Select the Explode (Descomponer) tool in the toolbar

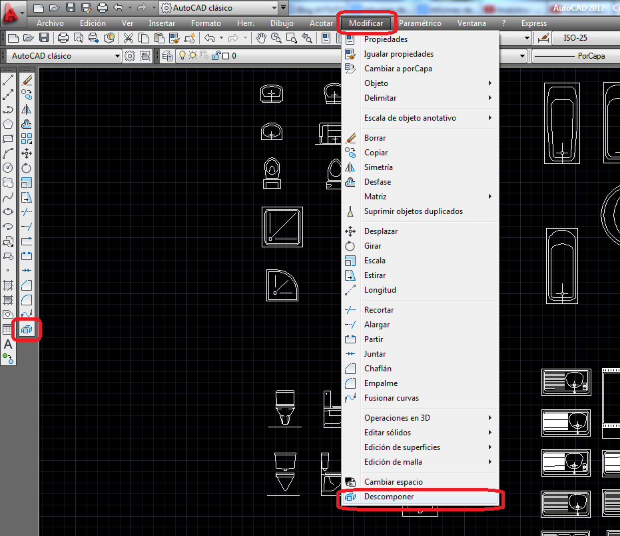point(26,329)
